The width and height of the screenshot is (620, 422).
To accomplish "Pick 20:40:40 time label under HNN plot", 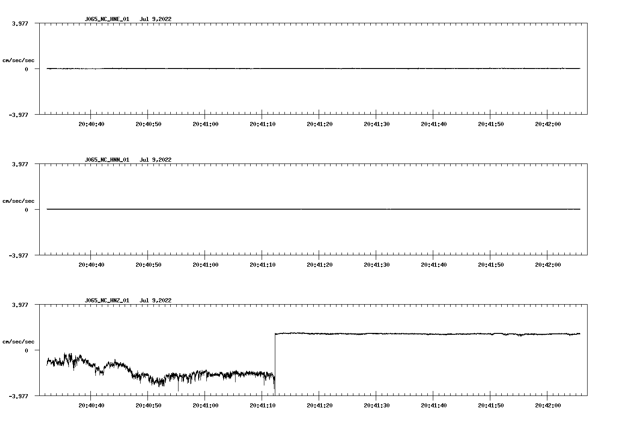I will click(x=91, y=264).
